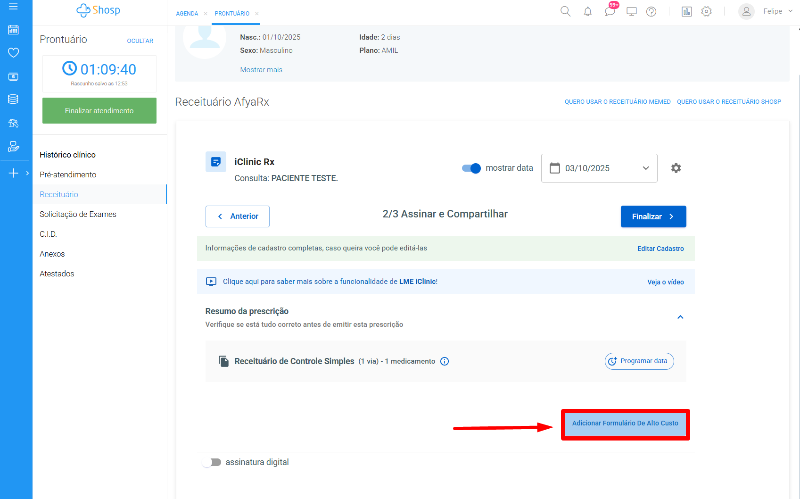800x499 pixels.
Task: Click the help question mark icon
Action: click(x=651, y=11)
